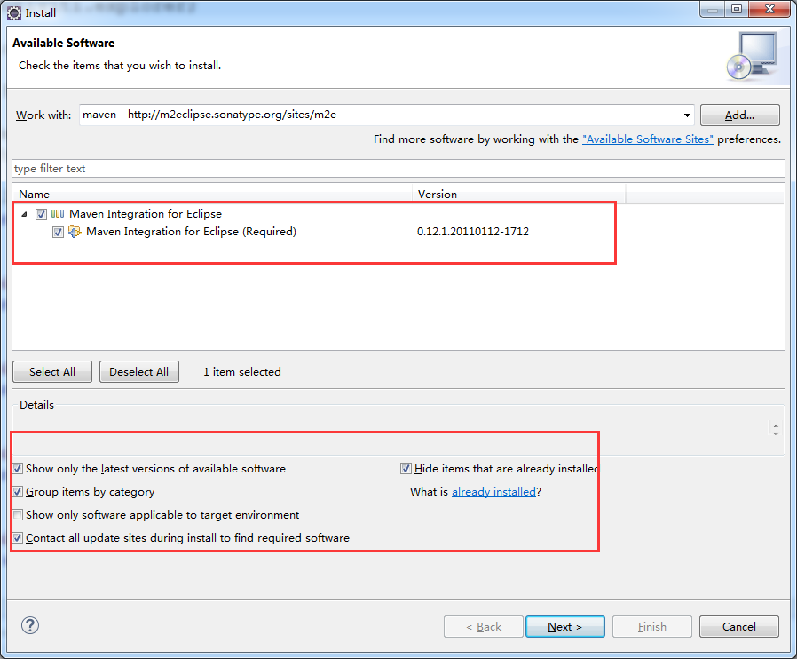
Task: Collapse the Maven Integration for Eclipse tree node
Action: click(x=24, y=214)
